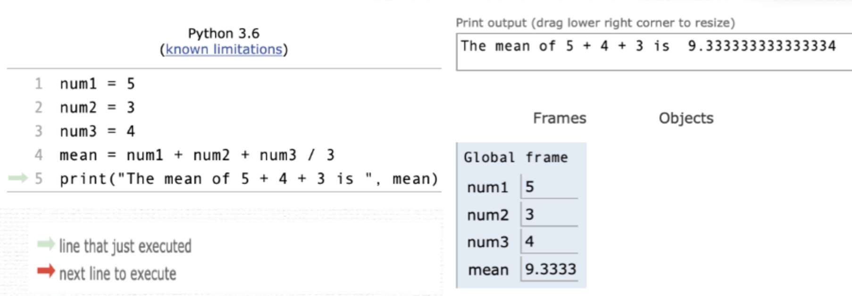The image size is (852, 296).
Task: Click the Global frame title
Action: 516,157
